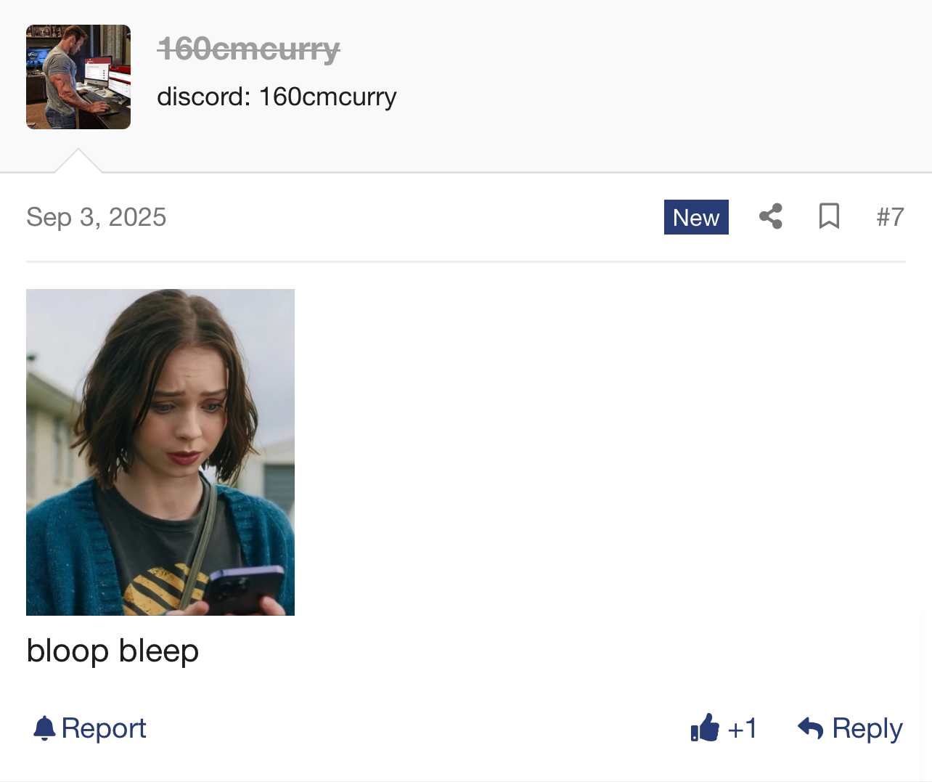Click the 'discord: 160cmcurry' user title text
The image size is (932, 782).
[277, 97]
